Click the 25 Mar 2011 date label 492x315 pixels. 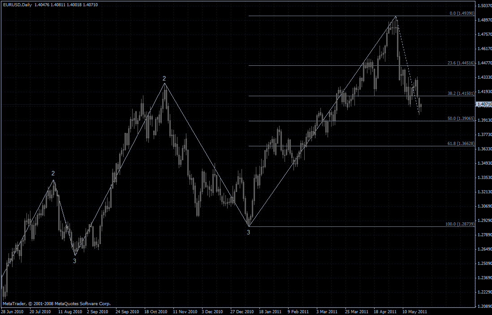(357, 312)
